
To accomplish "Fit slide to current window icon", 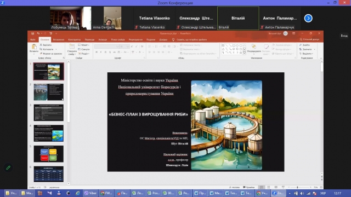I will tap(321, 187).
